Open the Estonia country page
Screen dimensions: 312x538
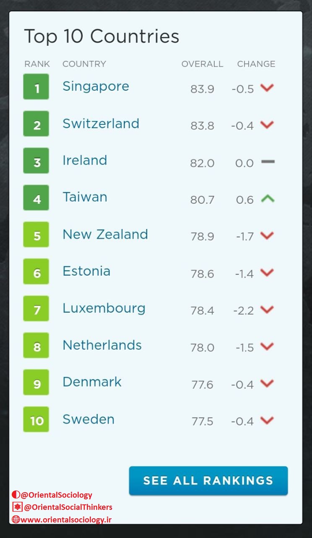(86, 271)
